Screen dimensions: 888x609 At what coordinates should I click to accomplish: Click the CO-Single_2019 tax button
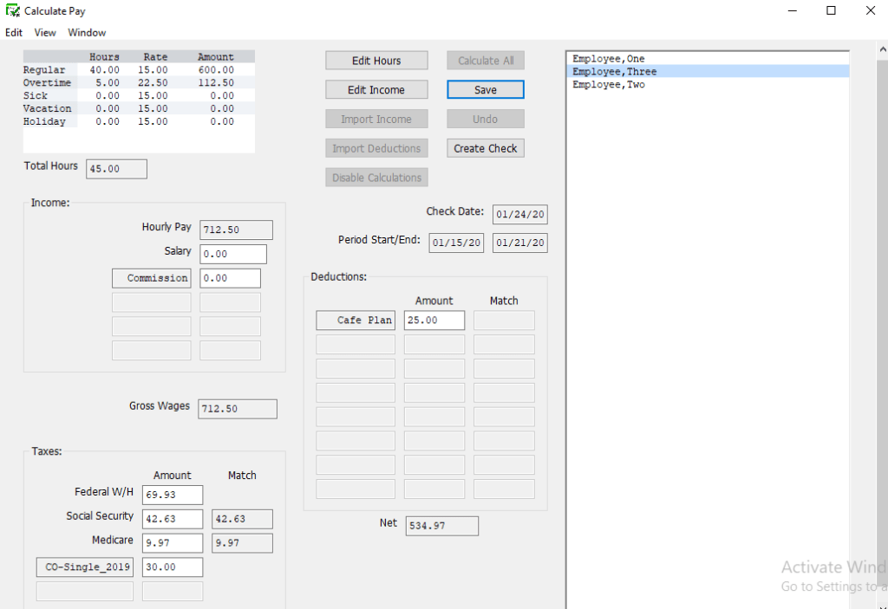point(85,567)
